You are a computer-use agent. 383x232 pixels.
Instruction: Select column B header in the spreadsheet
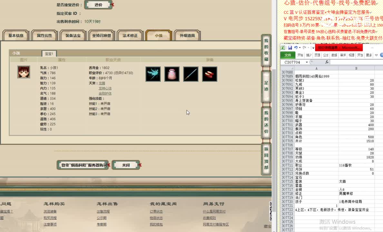pyautogui.click(x=356, y=68)
